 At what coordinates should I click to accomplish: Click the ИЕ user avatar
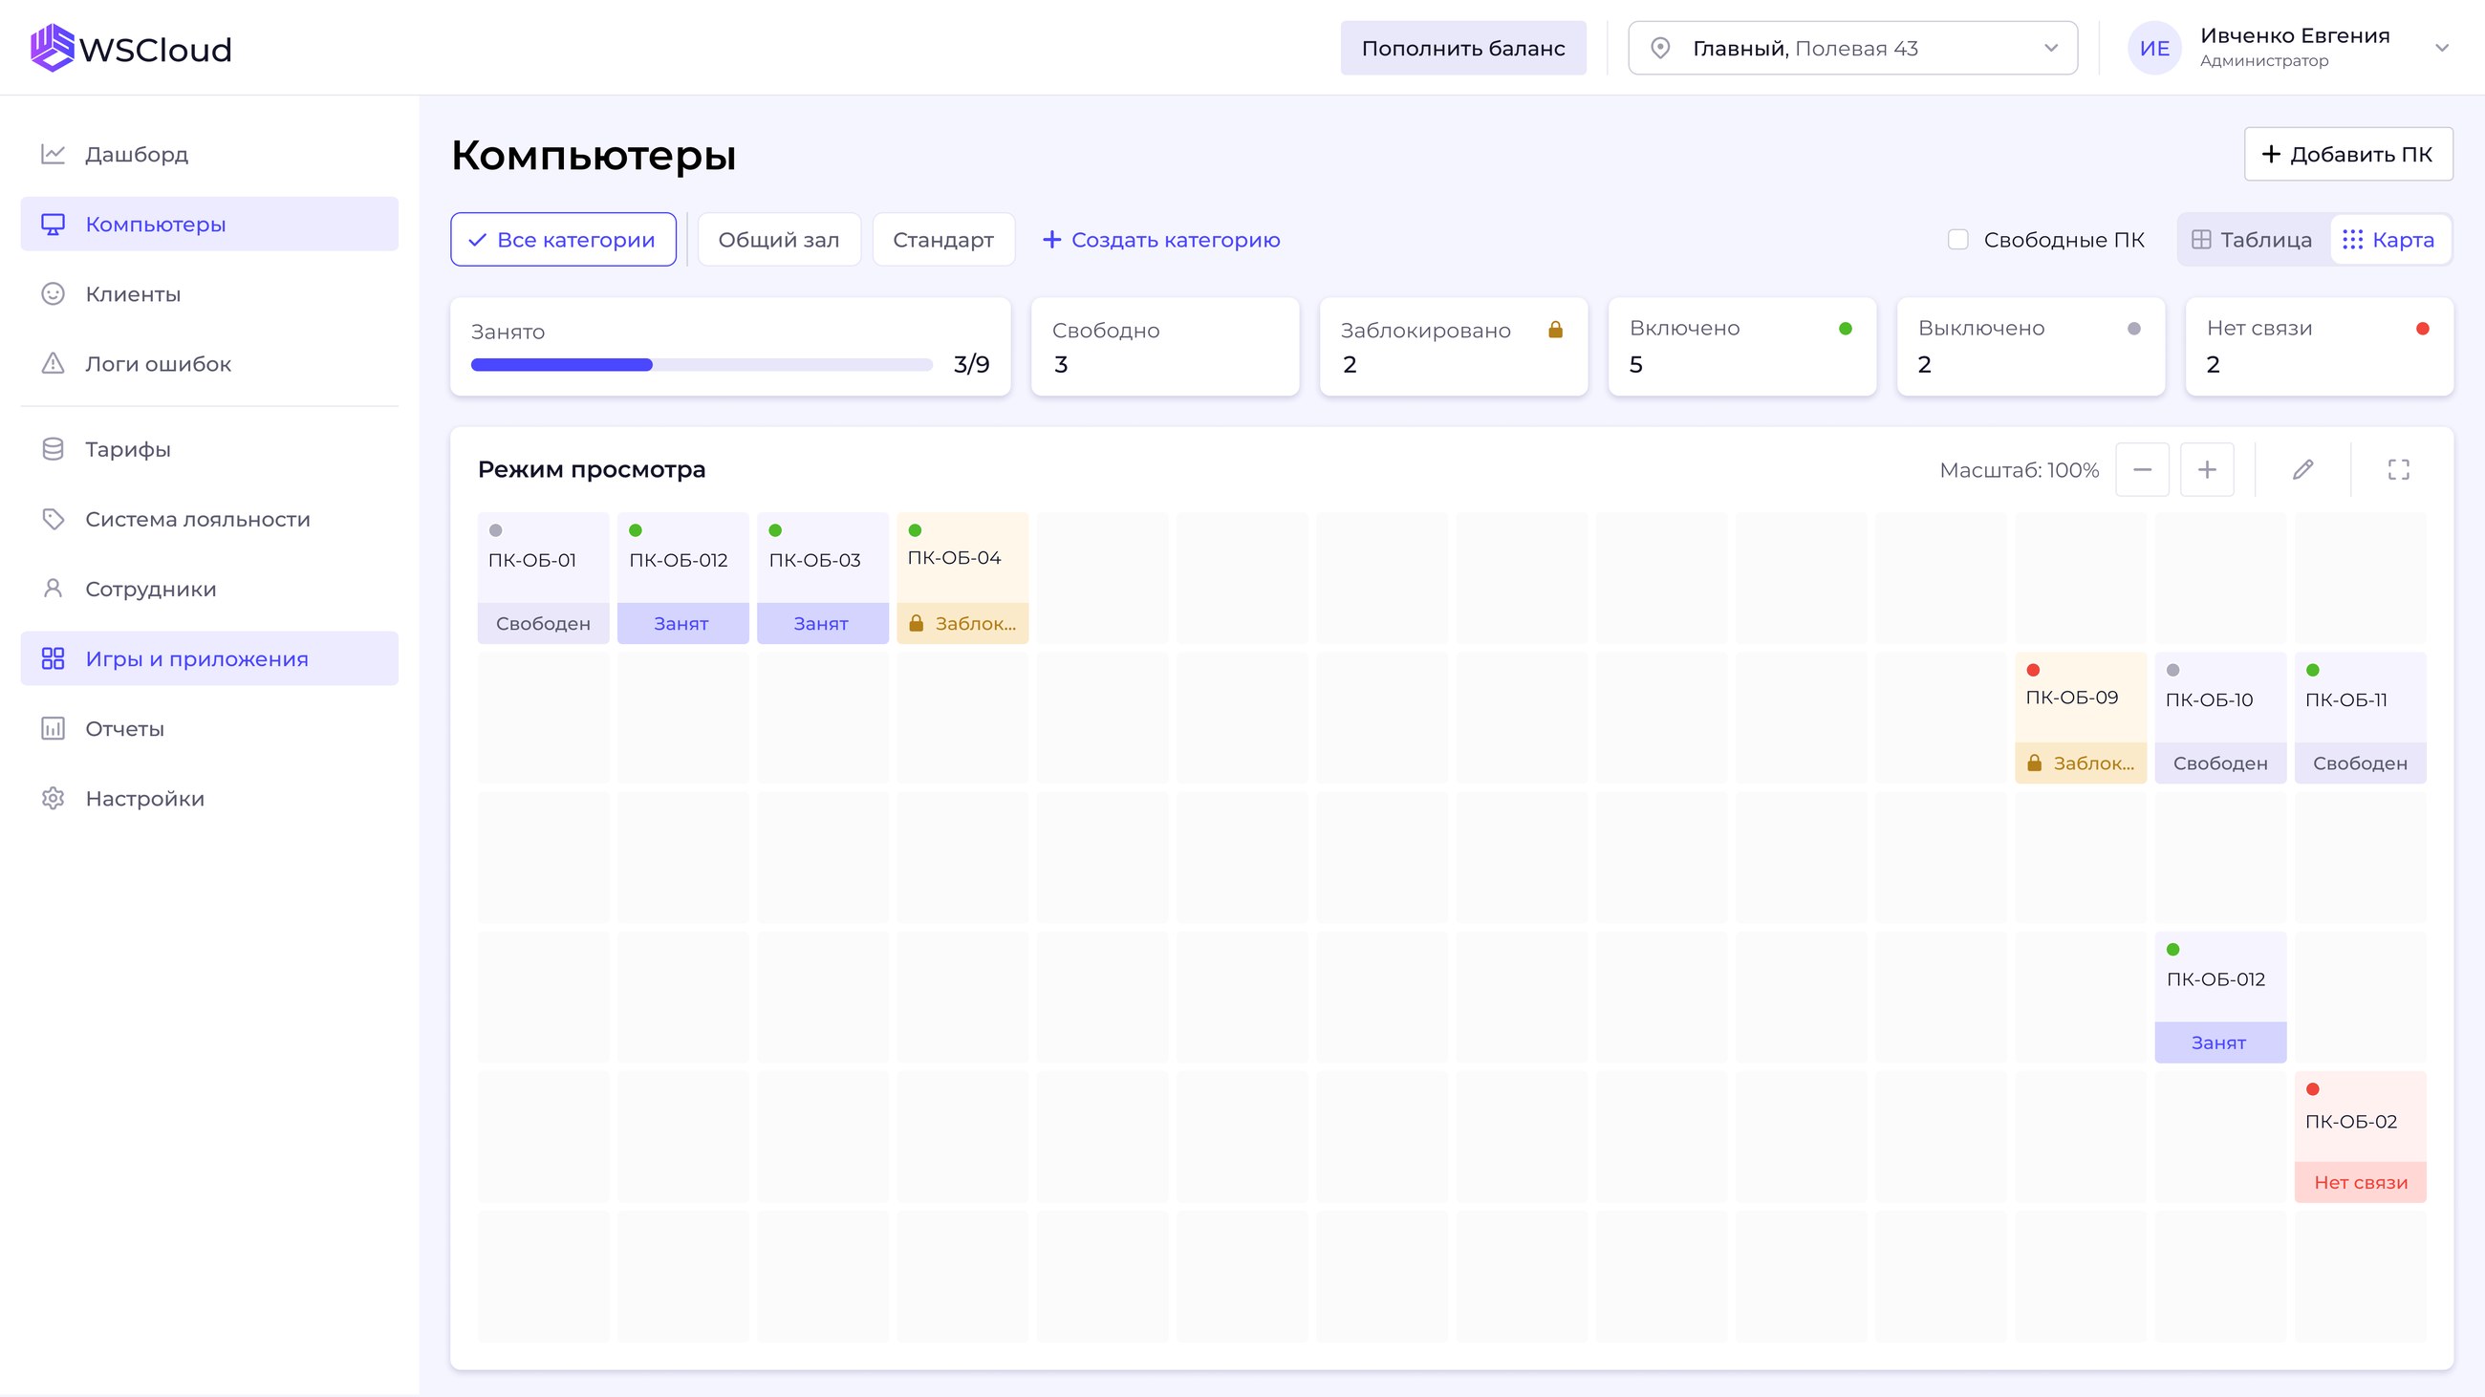pyautogui.click(x=2154, y=48)
